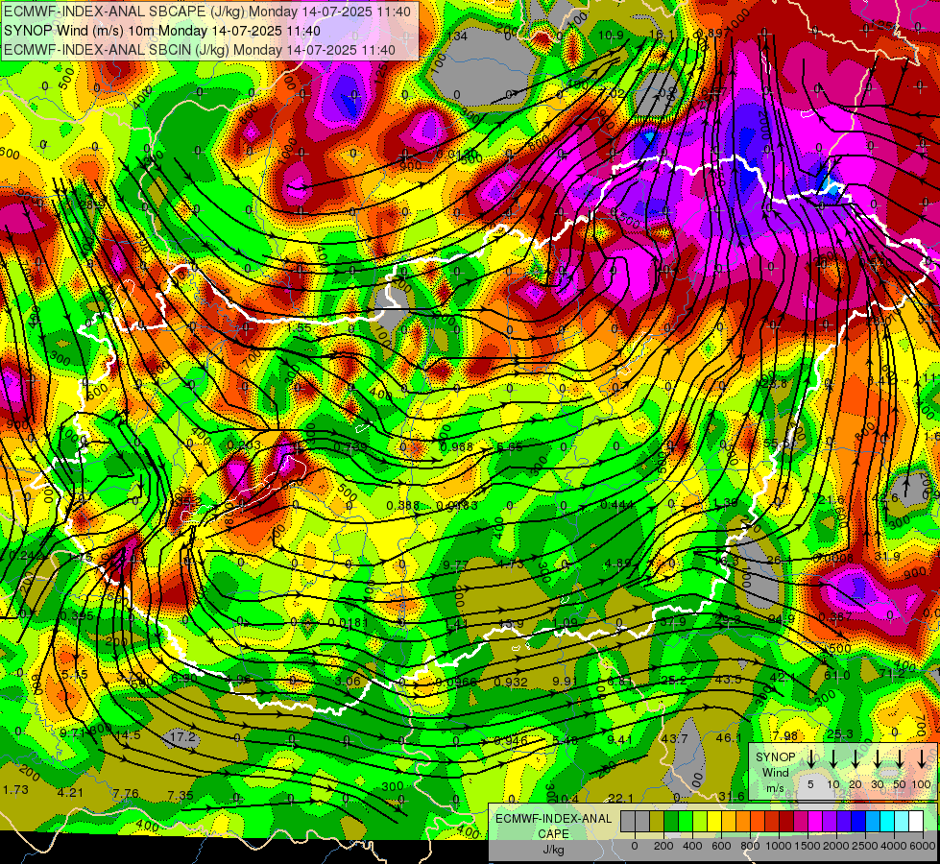Select the white 6000 swatch in CAPE legend
Viewport: 940px width, 864px height.
[915, 822]
